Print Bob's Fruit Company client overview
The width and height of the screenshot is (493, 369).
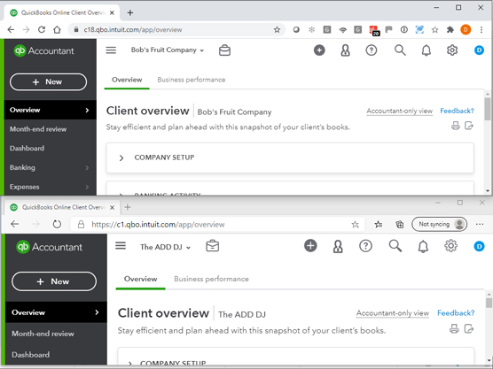click(455, 127)
